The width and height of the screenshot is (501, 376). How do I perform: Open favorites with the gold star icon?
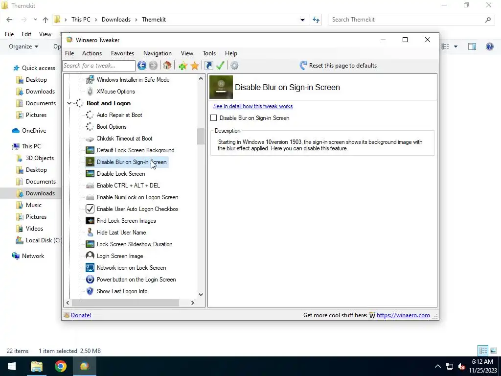pyautogui.click(x=195, y=66)
